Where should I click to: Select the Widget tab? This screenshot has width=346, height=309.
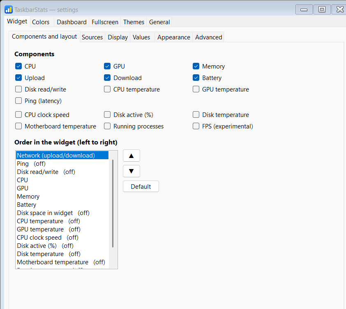click(x=17, y=21)
